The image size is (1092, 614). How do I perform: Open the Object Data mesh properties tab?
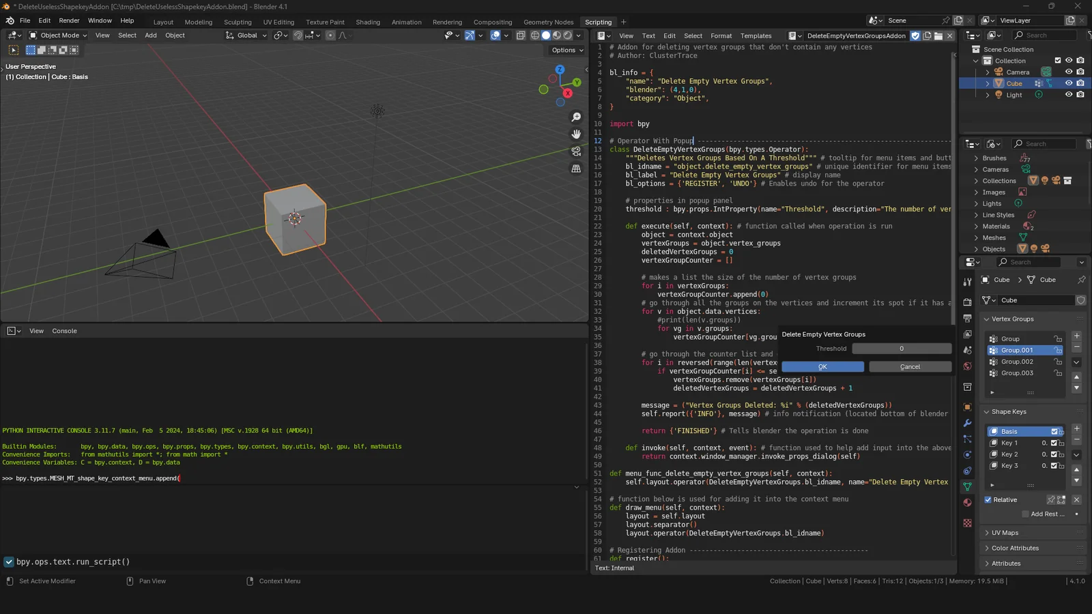(967, 486)
